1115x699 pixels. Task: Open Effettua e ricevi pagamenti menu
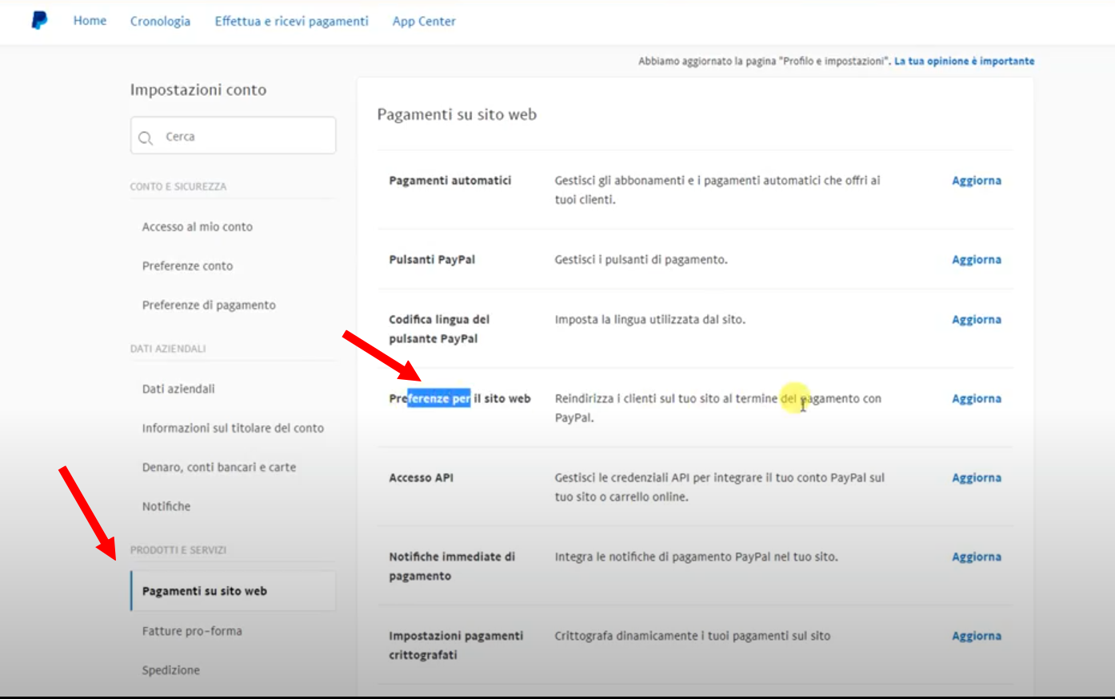pos(291,22)
